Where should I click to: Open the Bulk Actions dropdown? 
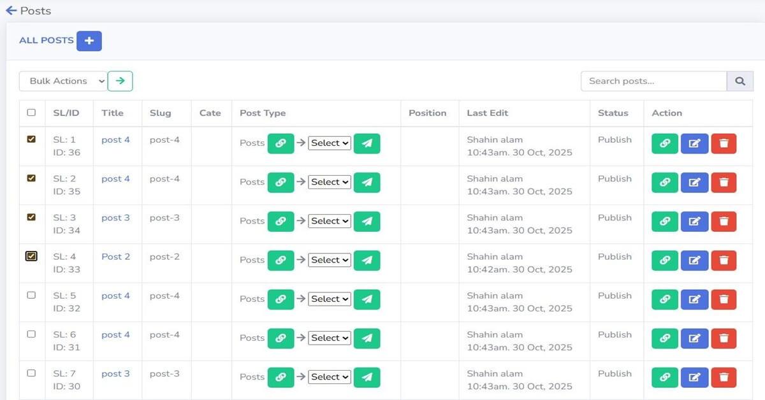62,81
